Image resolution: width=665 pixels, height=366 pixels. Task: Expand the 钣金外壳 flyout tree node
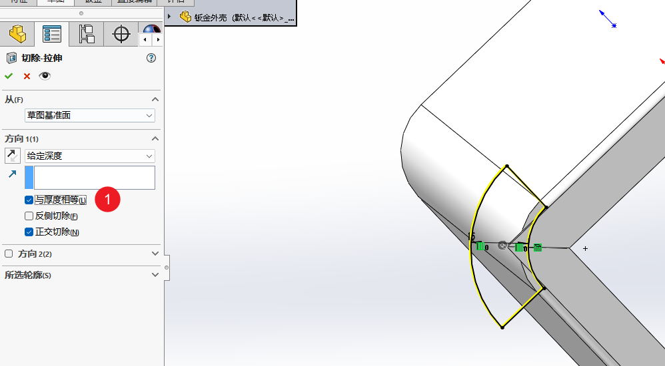(169, 17)
